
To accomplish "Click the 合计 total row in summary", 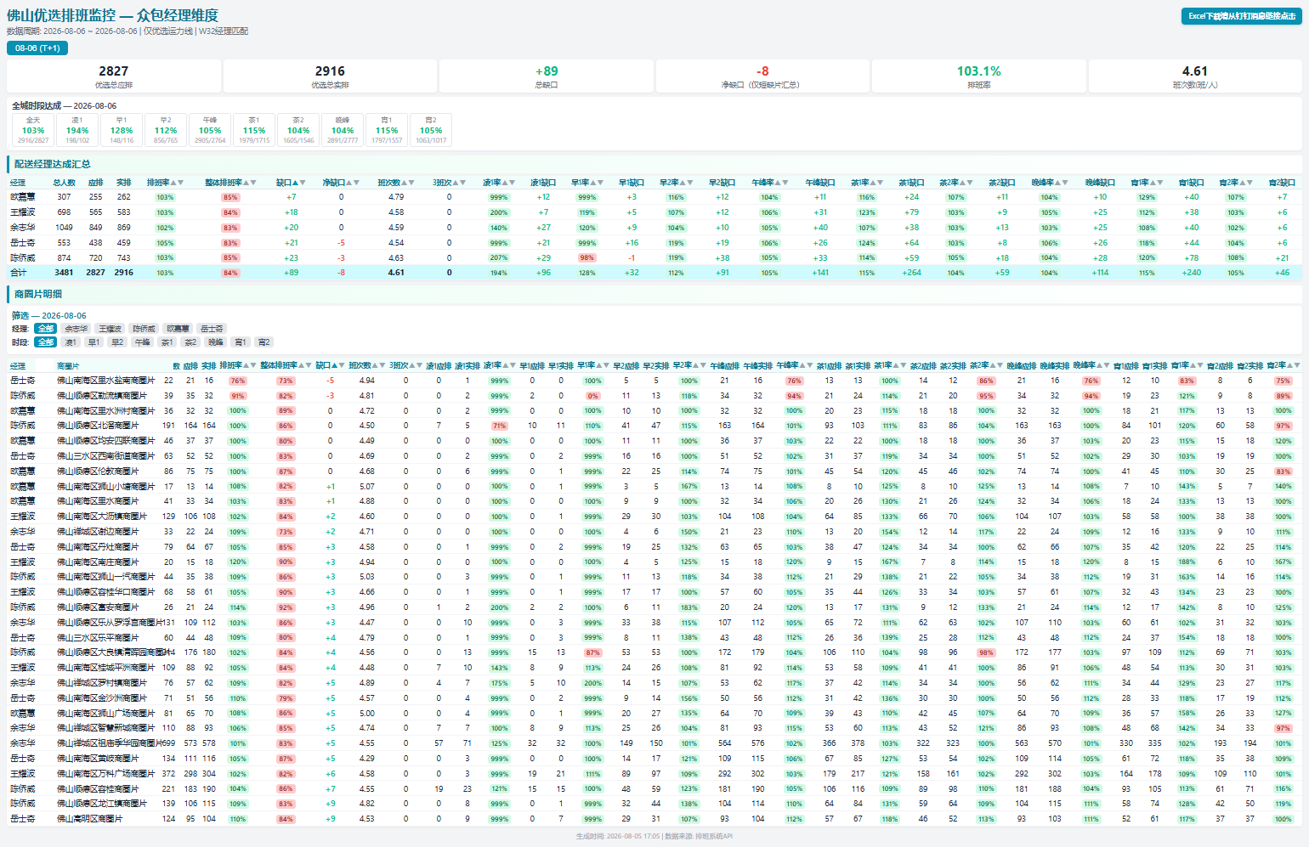I will click(x=654, y=273).
